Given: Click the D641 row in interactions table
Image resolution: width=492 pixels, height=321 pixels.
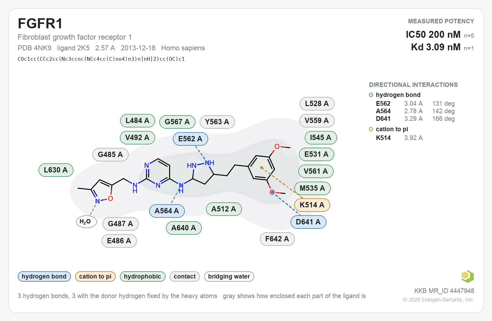Looking at the screenshot, I should [415, 119].
